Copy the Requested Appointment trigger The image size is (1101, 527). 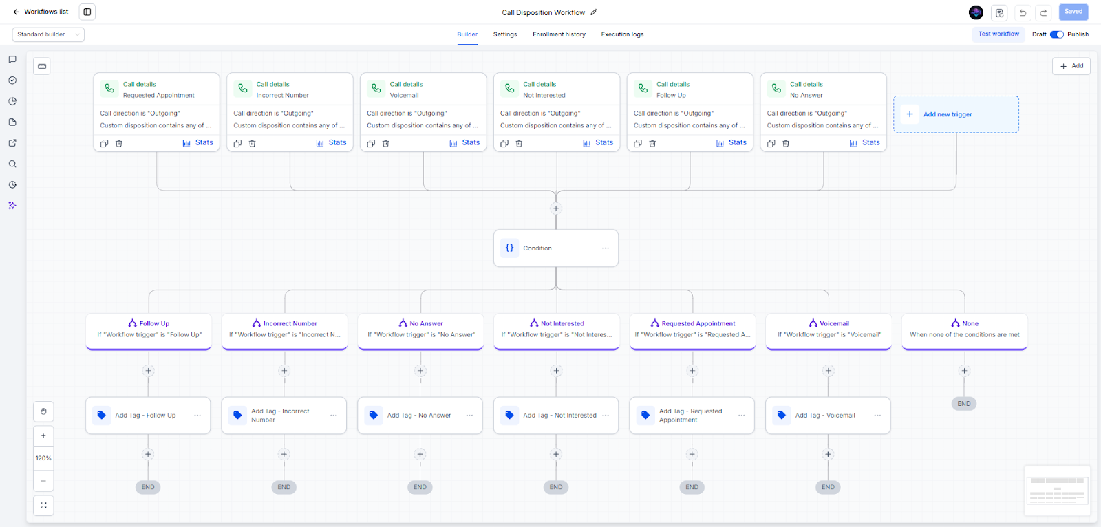(105, 143)
